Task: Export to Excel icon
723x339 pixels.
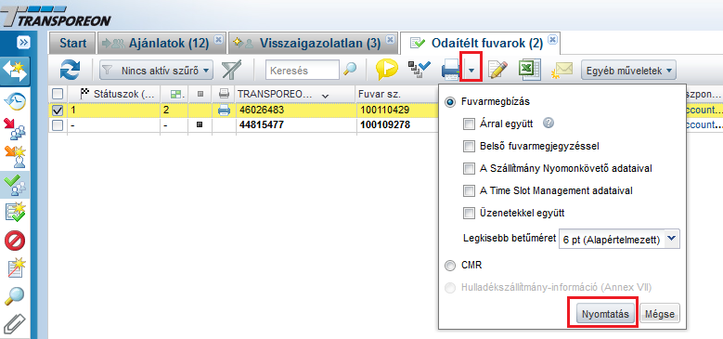Action: (x=529, y=70)
